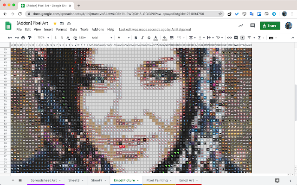This screenshot has height=185, width=297.
Task: Switch to Emoji Art tab
Action: click(187, 180)
